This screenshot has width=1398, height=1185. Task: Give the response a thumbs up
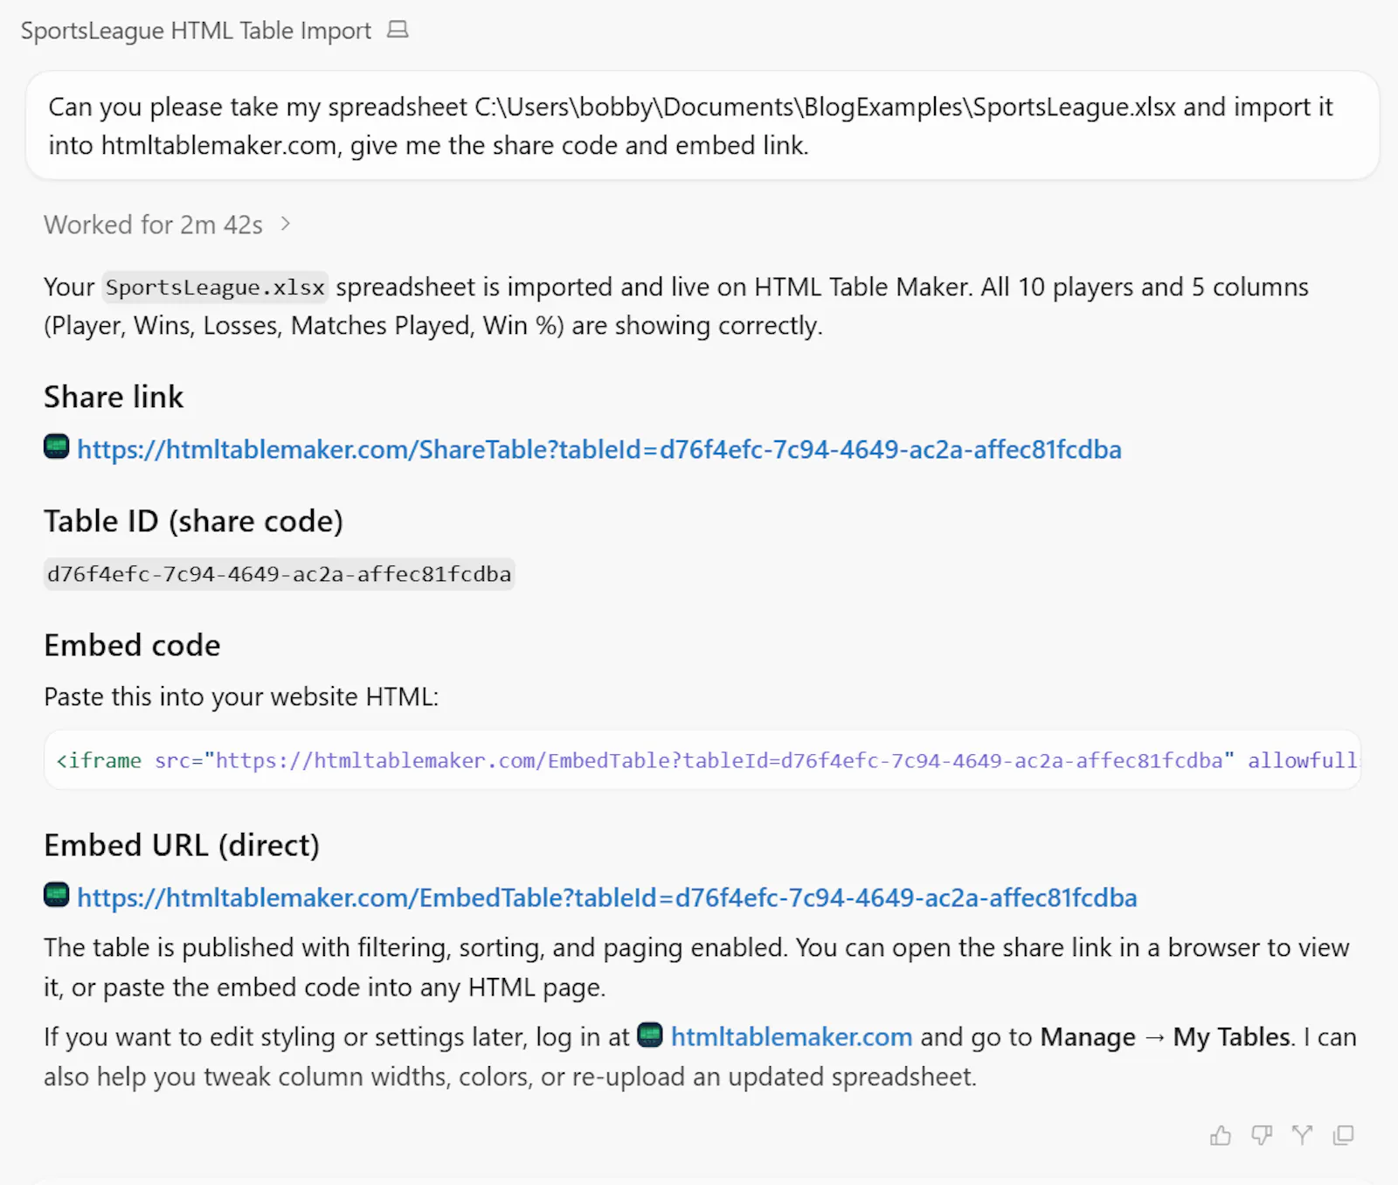click(x=1221, y=1135)
